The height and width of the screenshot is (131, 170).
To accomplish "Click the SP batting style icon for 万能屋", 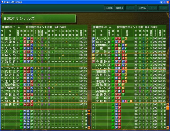I will click(32, 42).
